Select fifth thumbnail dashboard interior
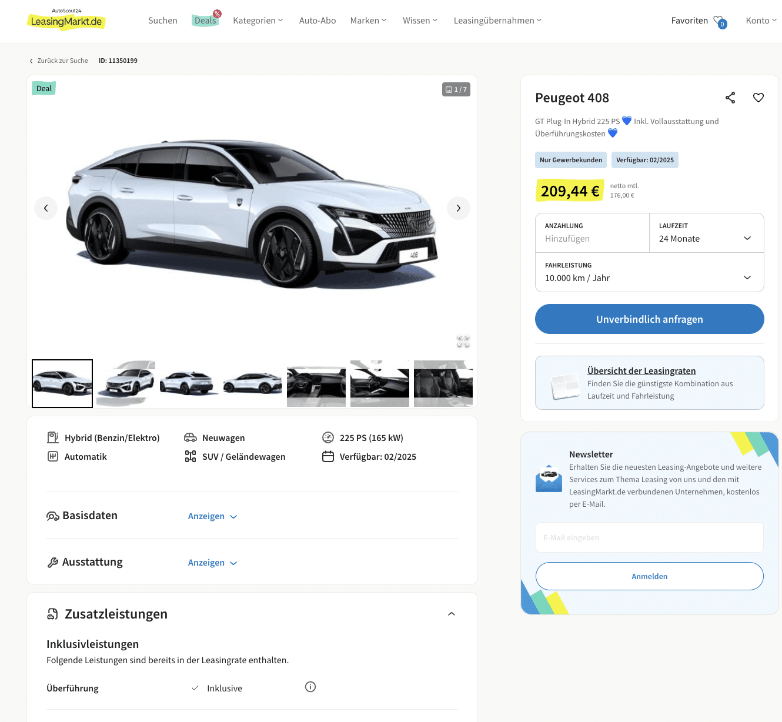Viewport: 782px width, 722px height. coord(316,383)
